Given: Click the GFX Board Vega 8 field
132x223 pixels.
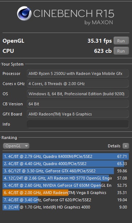Looking at the screenshot, I should 78,114.
